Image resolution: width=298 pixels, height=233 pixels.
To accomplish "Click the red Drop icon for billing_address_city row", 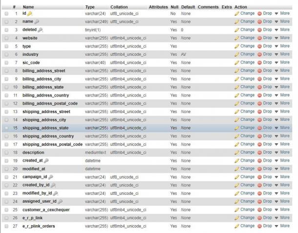I will click(259, 79).
